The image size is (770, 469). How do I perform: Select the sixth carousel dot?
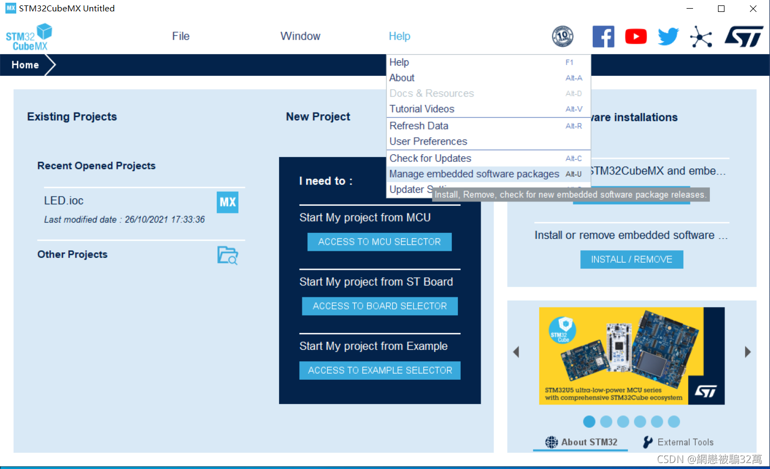click(674, 421)
